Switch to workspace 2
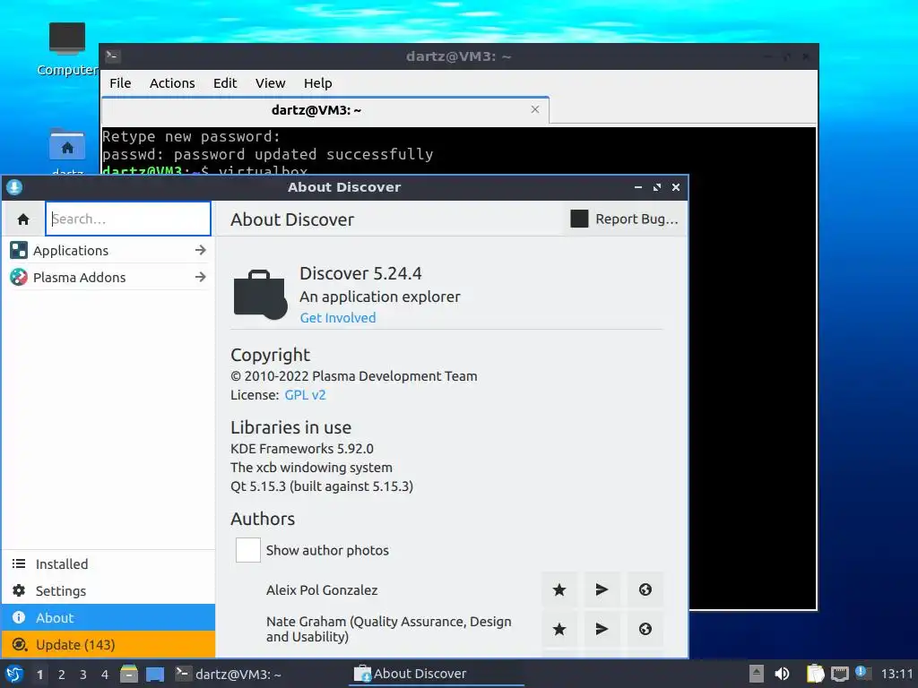This screenshot has height=688, width=918. [x=62, y=675]
